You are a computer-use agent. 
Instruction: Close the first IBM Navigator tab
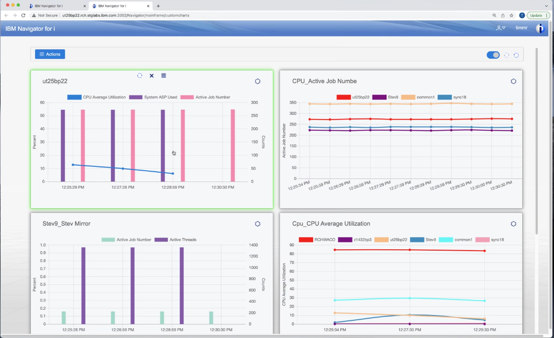84,6
